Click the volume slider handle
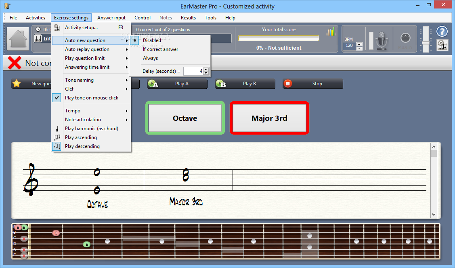455x268 pixels. point(426,43)
